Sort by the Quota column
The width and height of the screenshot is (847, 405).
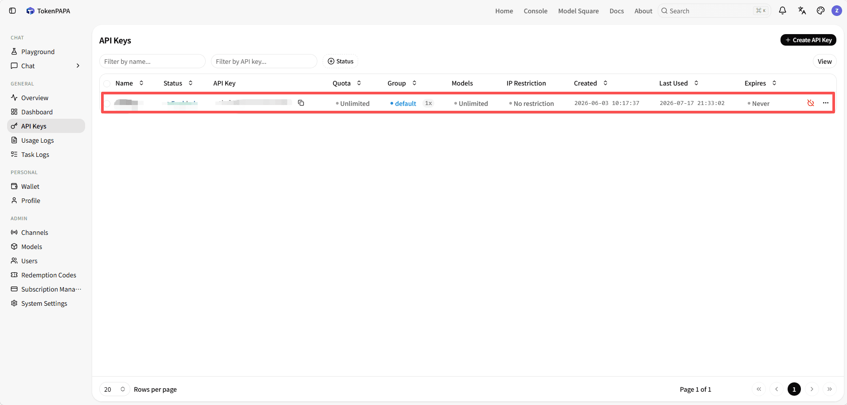pyautogui.click(x=347, y=83)
